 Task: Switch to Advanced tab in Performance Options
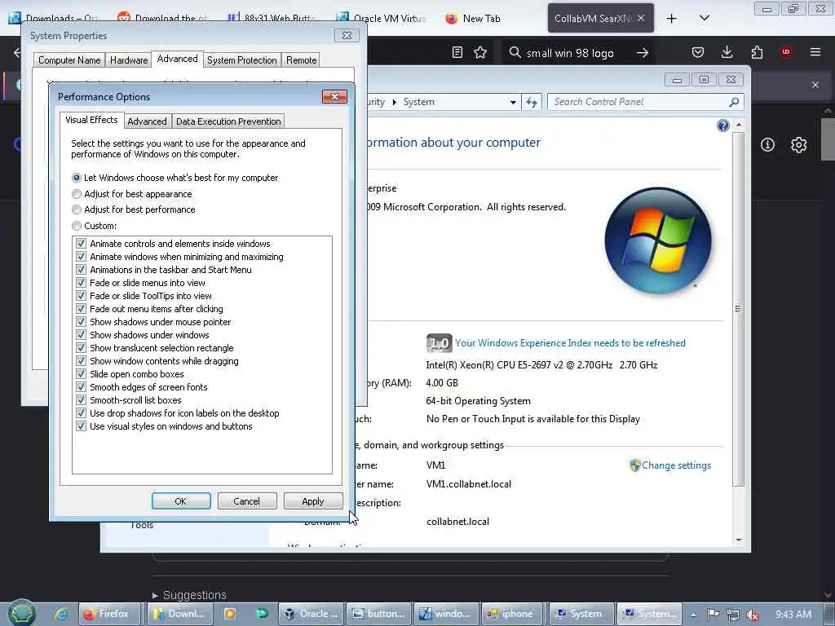147,121
